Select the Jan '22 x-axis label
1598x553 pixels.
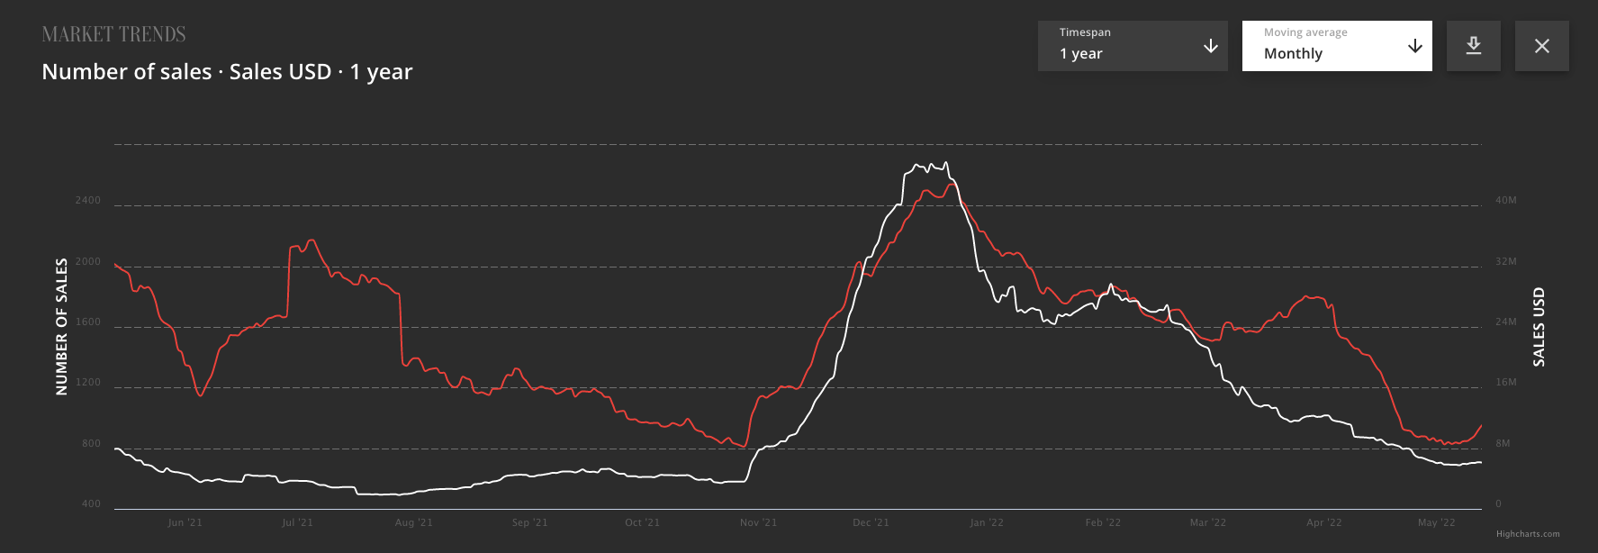986,522
